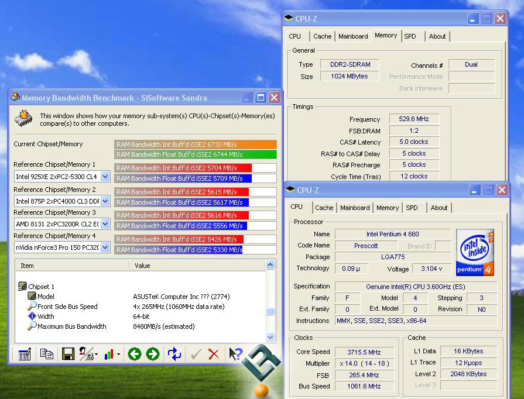Viewport: 524px width, 399px height.
Task: Click the green Back arrow icon
Action: pos(134,354)
